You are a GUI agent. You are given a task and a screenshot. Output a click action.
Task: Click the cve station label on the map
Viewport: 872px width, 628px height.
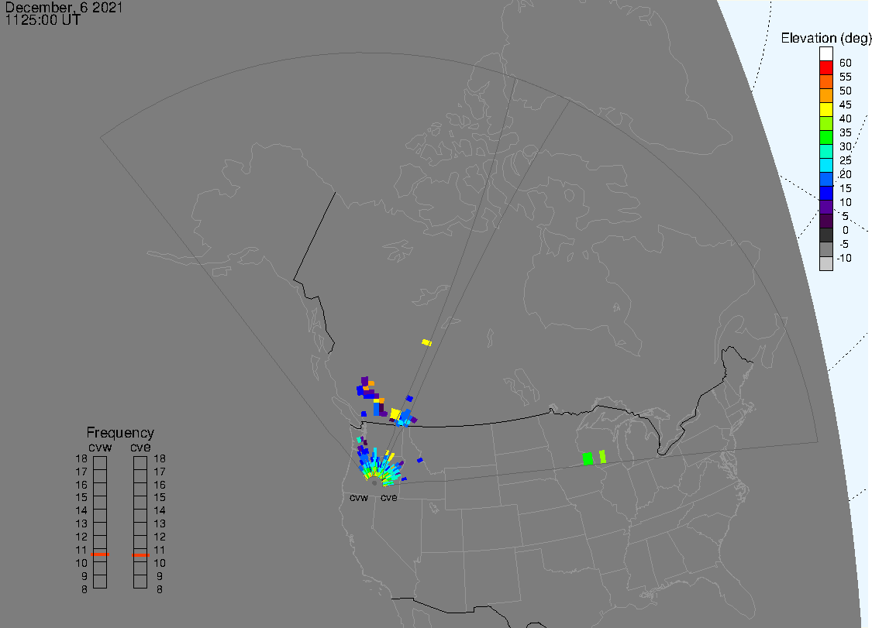pyautogui.click(x=389, y=497)
